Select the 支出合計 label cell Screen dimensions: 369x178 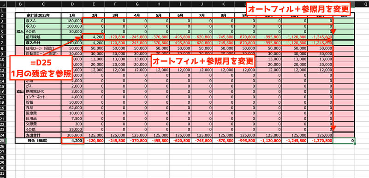[43, 135]
